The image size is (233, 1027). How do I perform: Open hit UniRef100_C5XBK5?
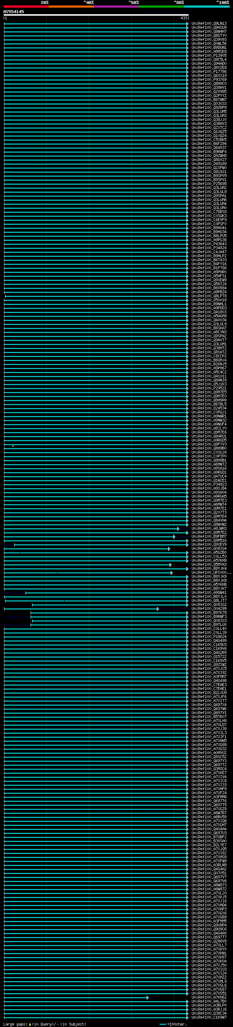[209, 140]
